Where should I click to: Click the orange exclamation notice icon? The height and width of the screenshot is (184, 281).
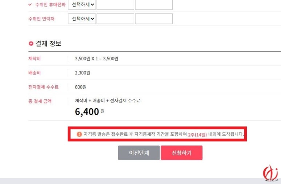pyautogui.click(x=79, y=134)
